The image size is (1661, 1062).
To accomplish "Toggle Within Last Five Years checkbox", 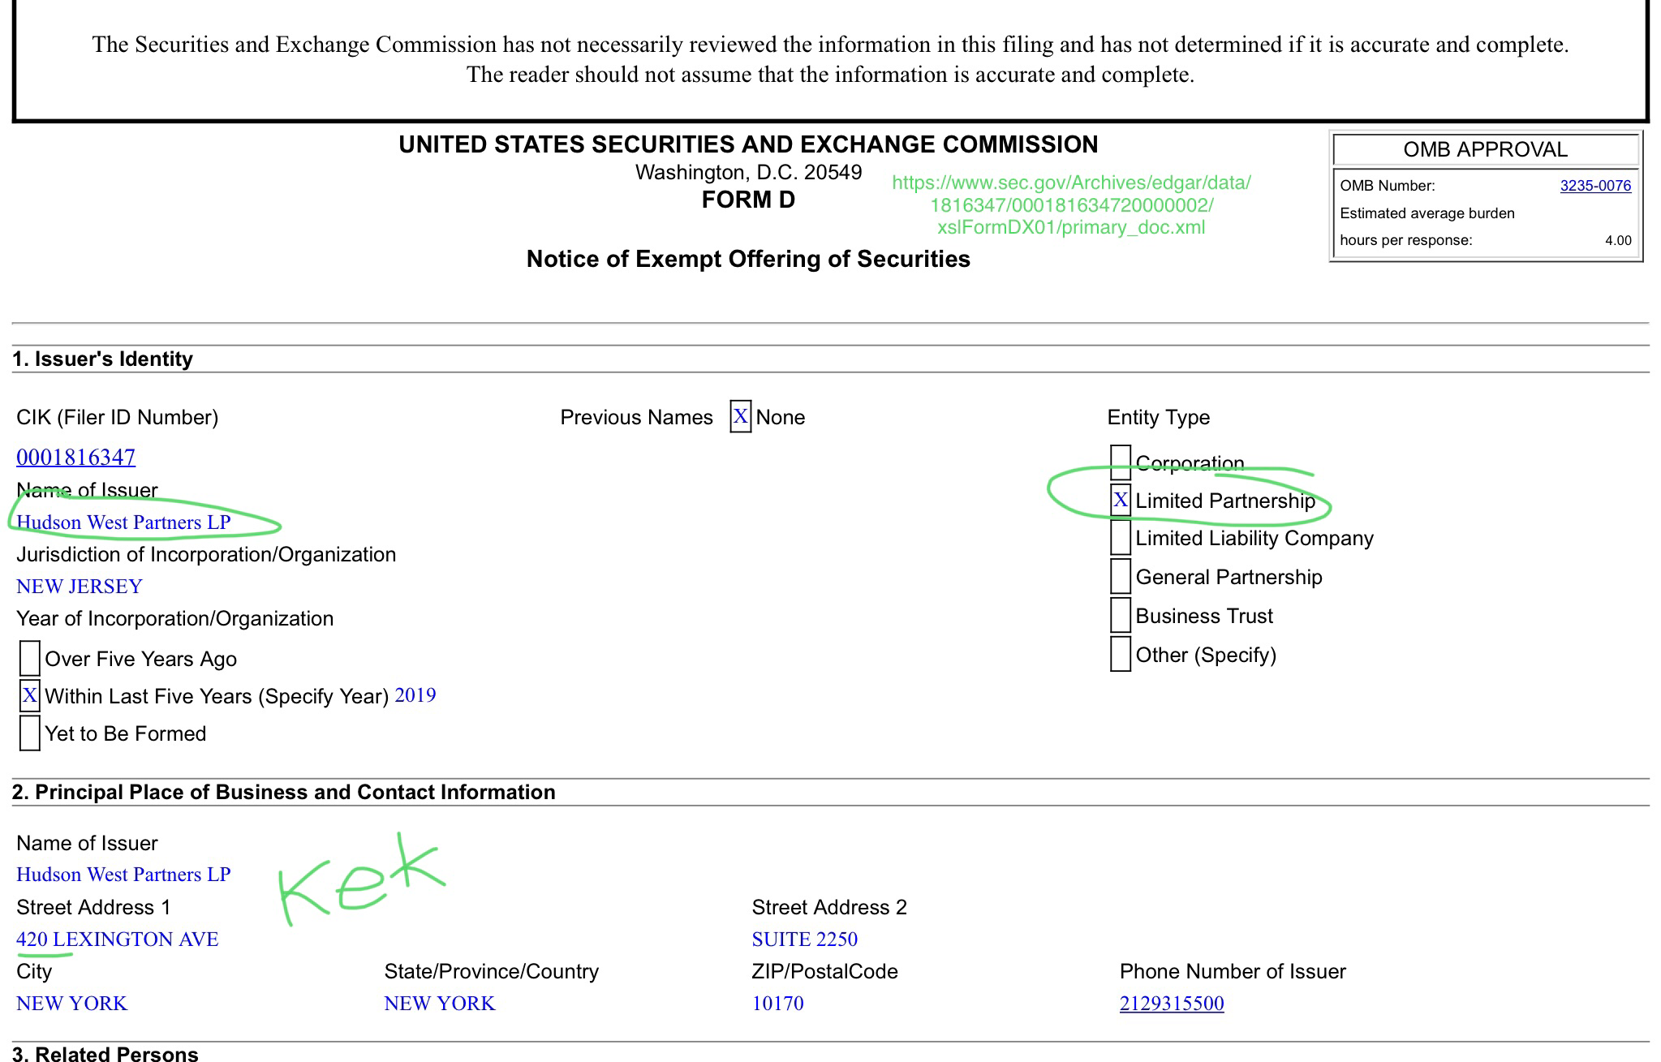I will click(29, 695).
